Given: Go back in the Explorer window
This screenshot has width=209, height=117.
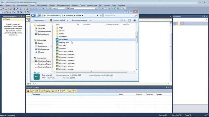Looking at the screenshot, I should click(x=33, y=16).
